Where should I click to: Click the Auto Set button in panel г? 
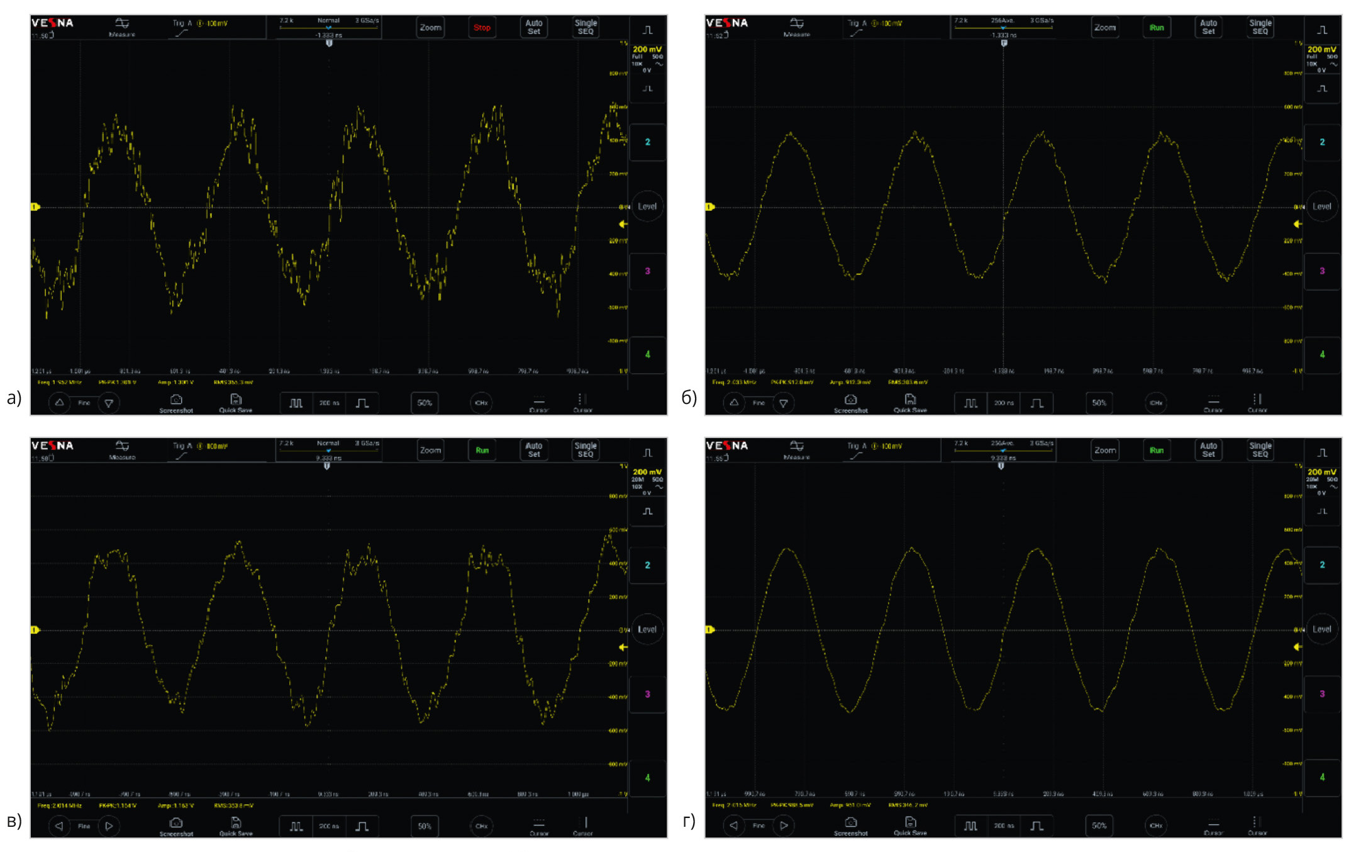[1208, 450]
